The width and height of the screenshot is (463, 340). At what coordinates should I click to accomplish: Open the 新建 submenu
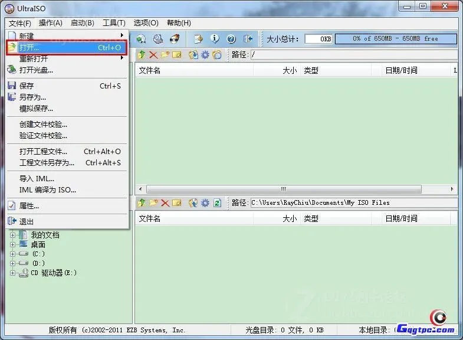pyautogui.click(x=67, y=36)
